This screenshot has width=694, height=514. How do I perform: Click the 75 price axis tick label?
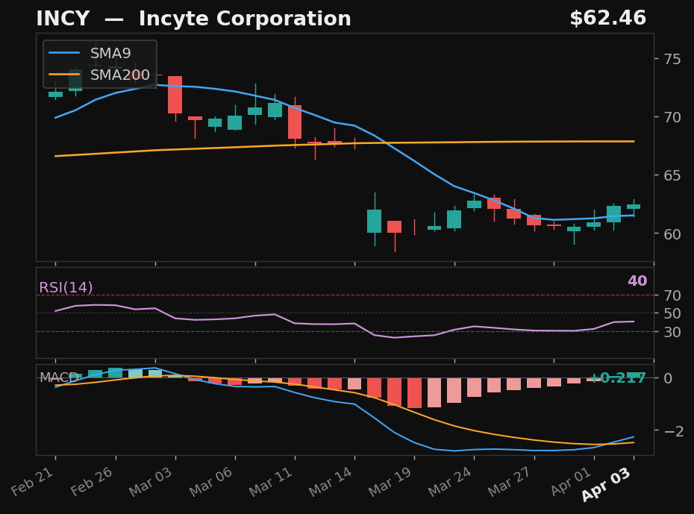(672, 59)
